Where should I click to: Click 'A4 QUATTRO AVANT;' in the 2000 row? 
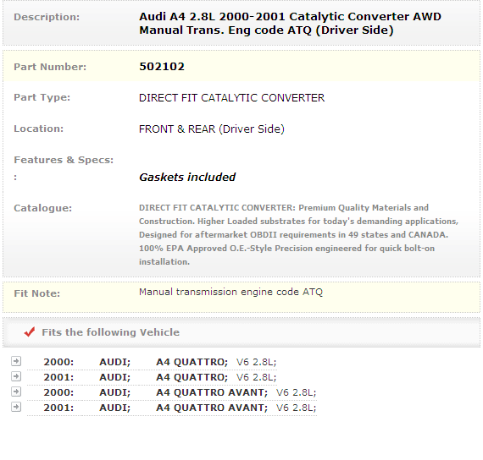point(212,392)
